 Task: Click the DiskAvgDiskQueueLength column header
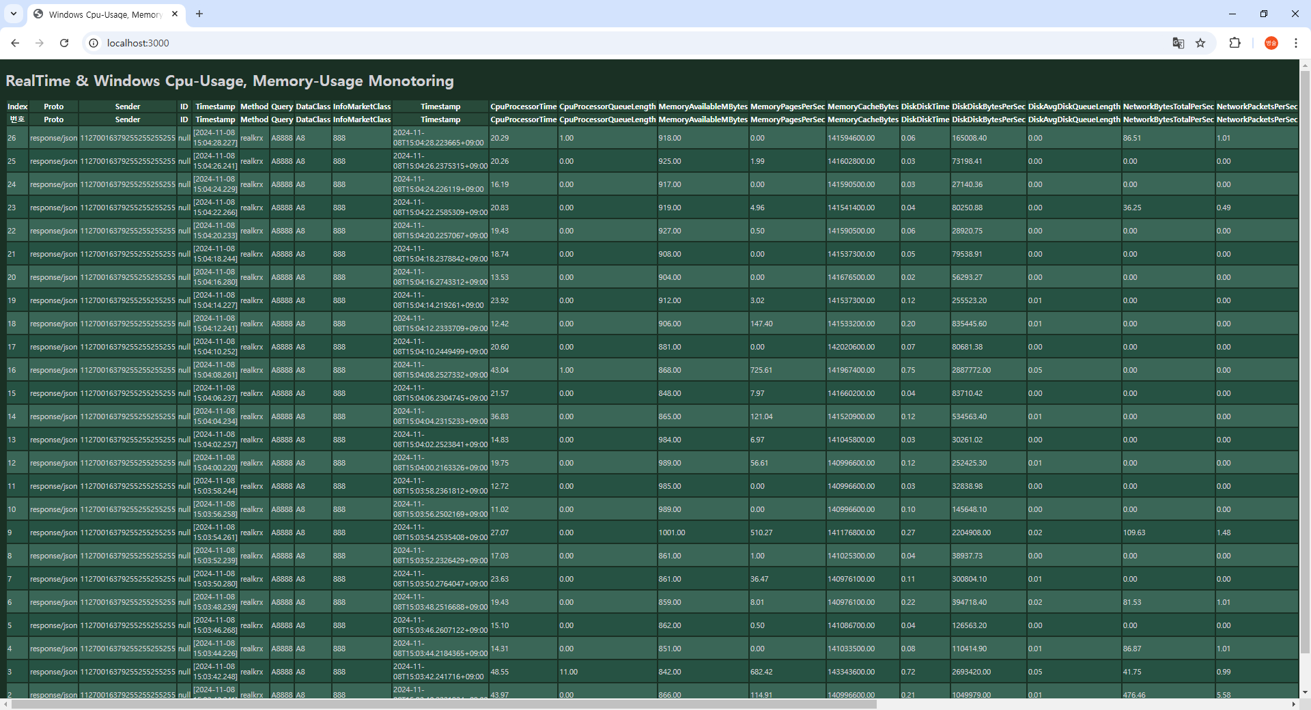click(x=1074, y=106)
